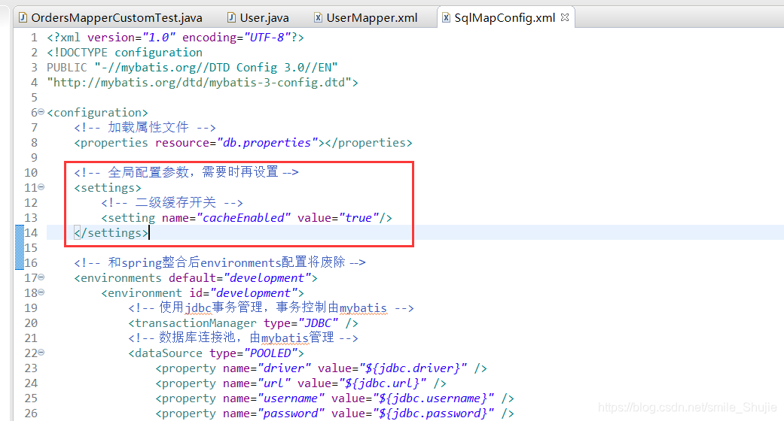Image resolution: width=784 pixels, height=421 pixels.
Task: Click line number 14 in the gutter
Action: coord(31,233)
